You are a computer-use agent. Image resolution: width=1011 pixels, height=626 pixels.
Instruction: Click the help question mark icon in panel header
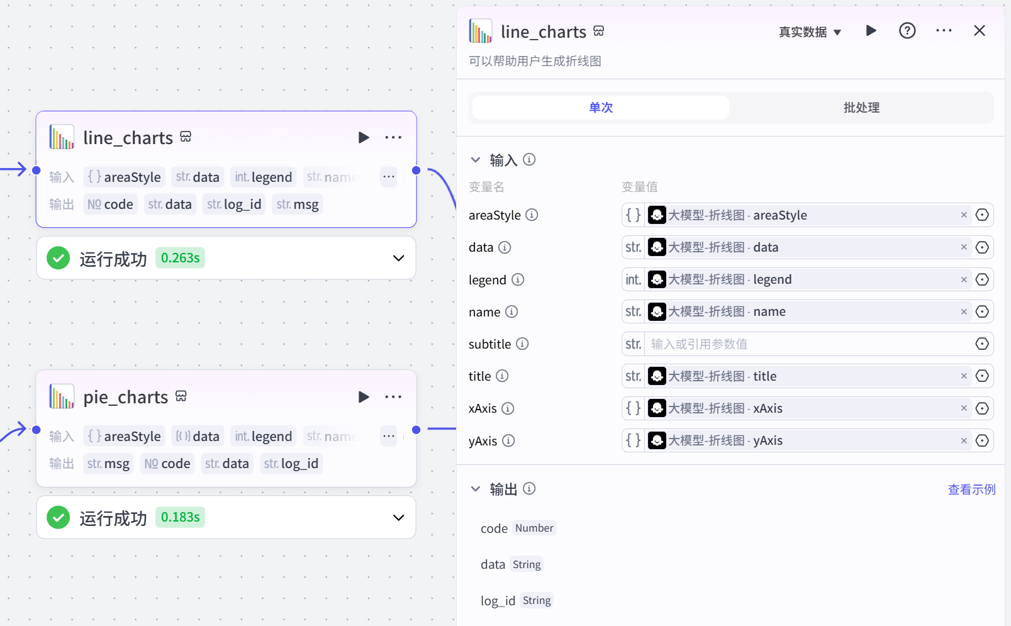tap(907, 30)
